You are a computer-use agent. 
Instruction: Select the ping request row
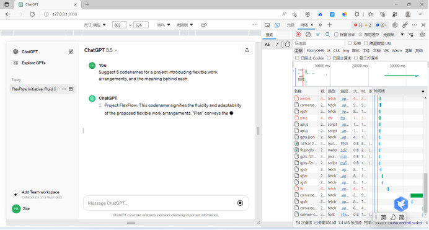(358, 118)
